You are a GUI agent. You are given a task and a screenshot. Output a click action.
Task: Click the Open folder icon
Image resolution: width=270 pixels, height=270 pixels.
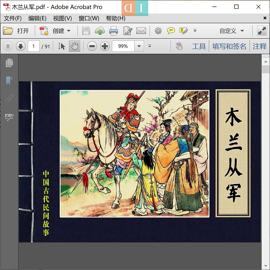[8, 31]
